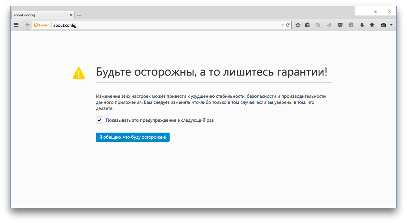Save the page to Pocket
The image size is (407, 223).
340,25
